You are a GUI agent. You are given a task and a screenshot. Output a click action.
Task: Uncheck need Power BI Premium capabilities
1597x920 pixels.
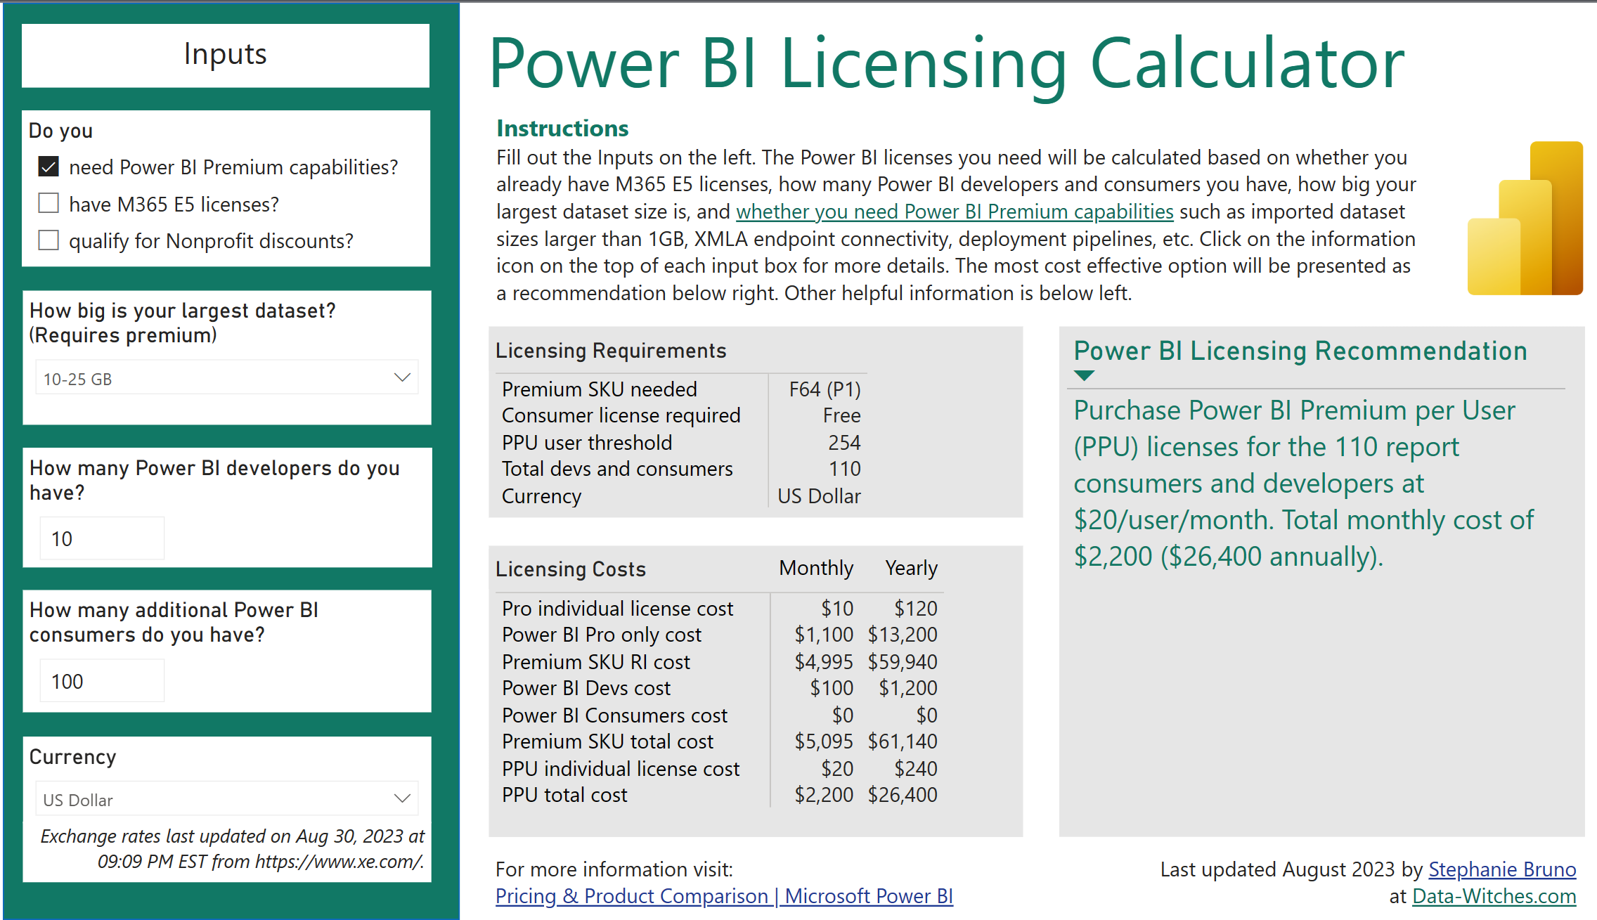49,167
